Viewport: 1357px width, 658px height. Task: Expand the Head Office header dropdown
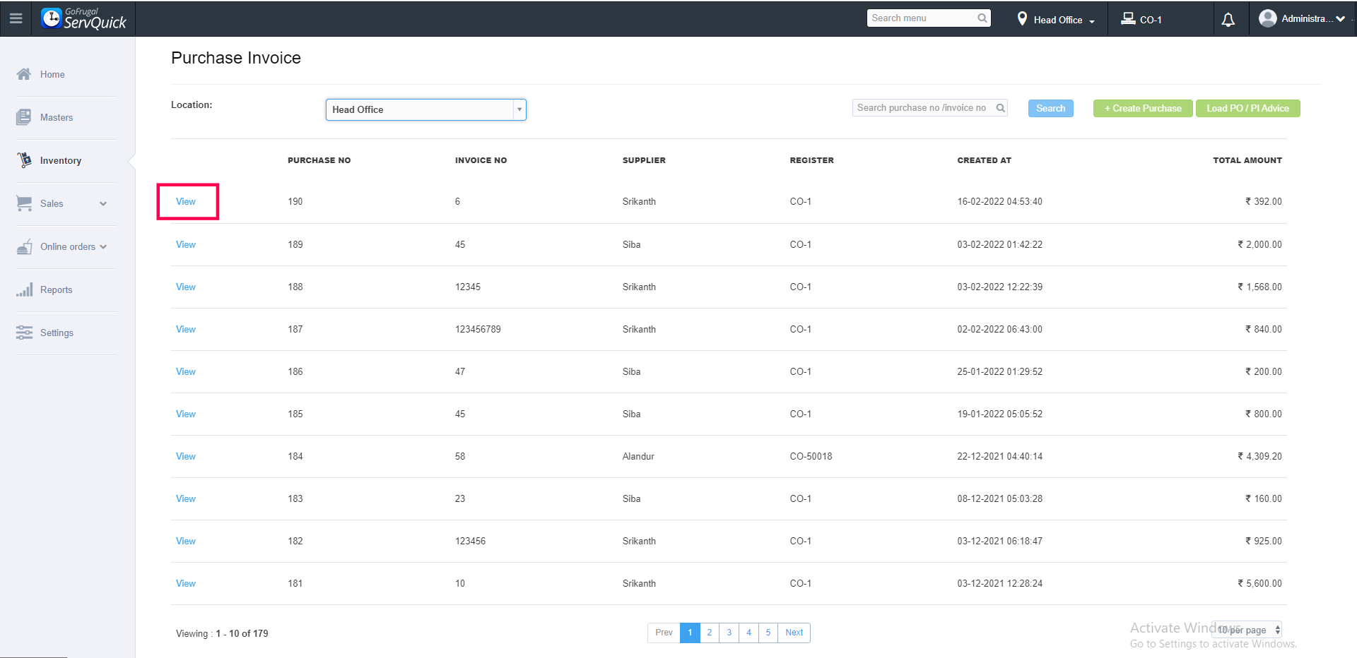point(1092,21)
